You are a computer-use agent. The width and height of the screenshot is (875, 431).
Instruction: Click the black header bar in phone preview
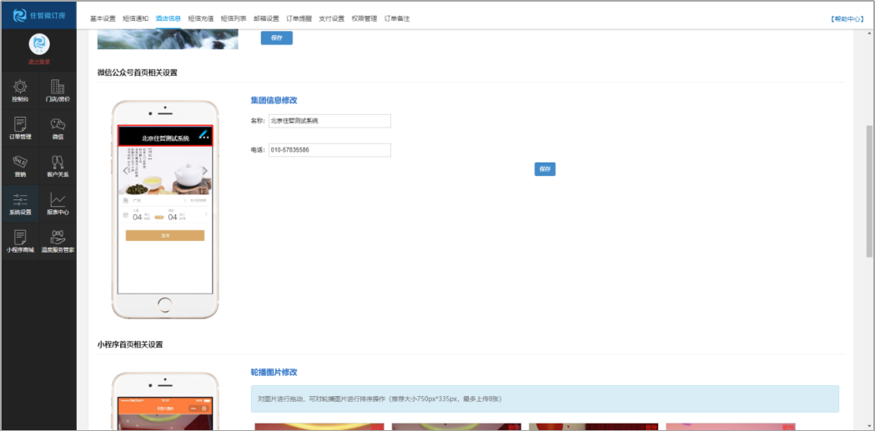point(165,136)
